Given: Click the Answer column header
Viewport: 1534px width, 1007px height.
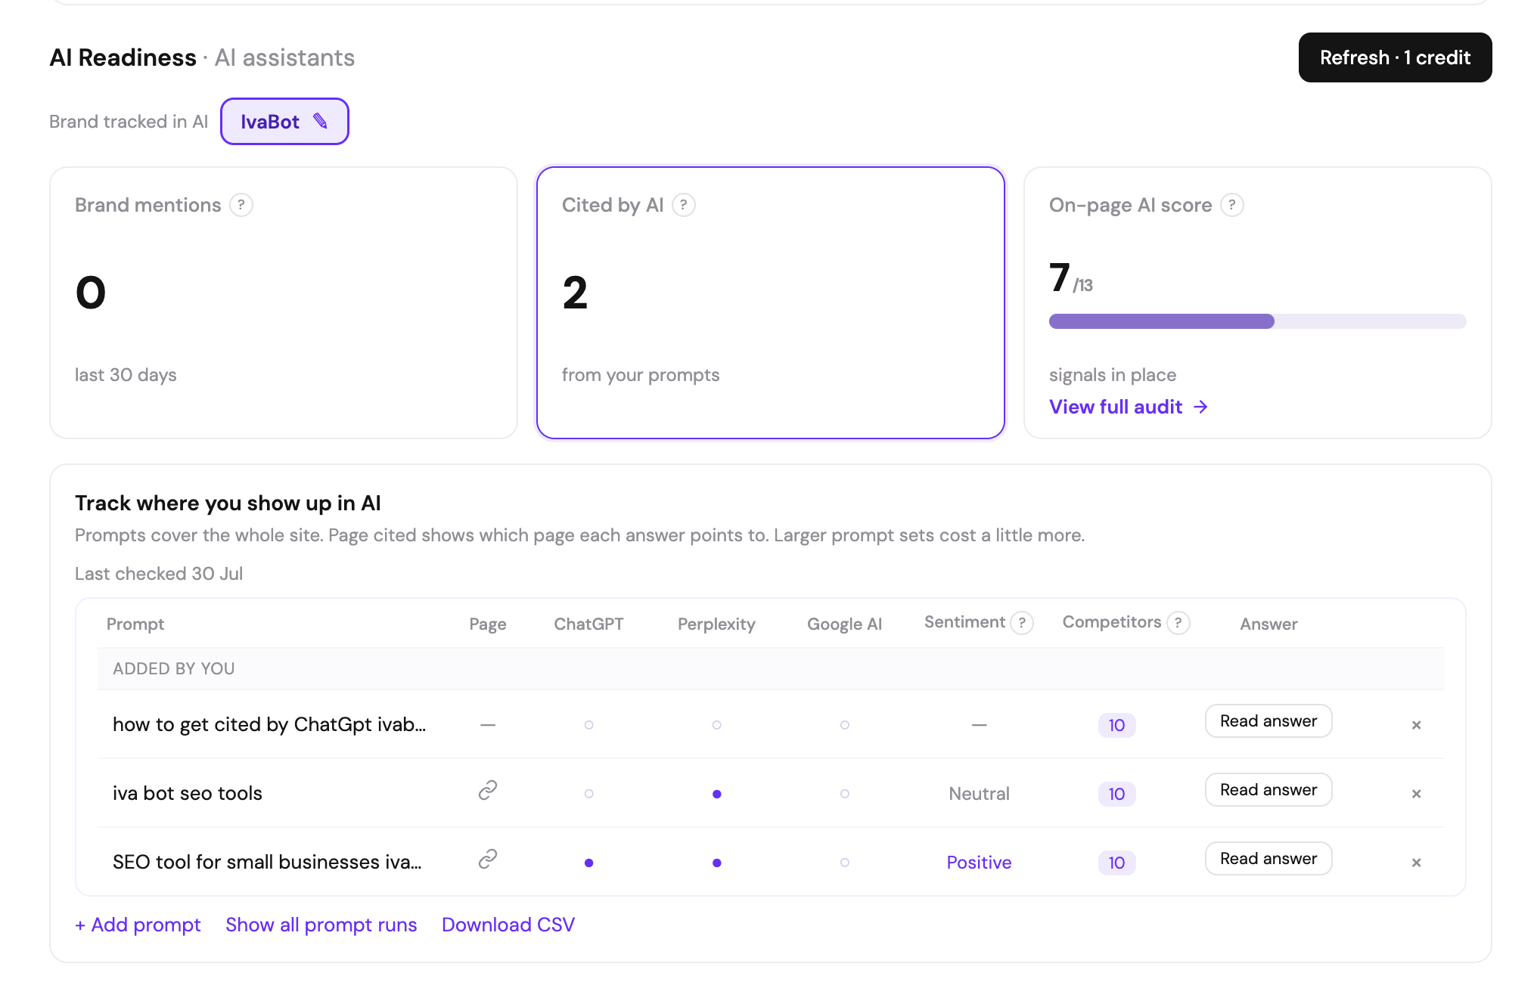Looking at the screenshot, I should (x=1268, y=624).
